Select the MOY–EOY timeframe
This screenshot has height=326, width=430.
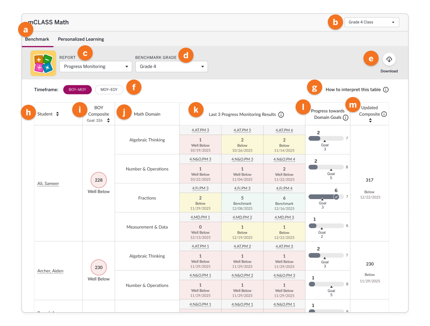109,90
